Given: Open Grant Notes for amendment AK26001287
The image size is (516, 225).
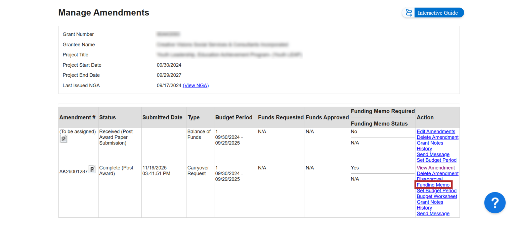Looking at the screenshot, I should coord(430,202).
